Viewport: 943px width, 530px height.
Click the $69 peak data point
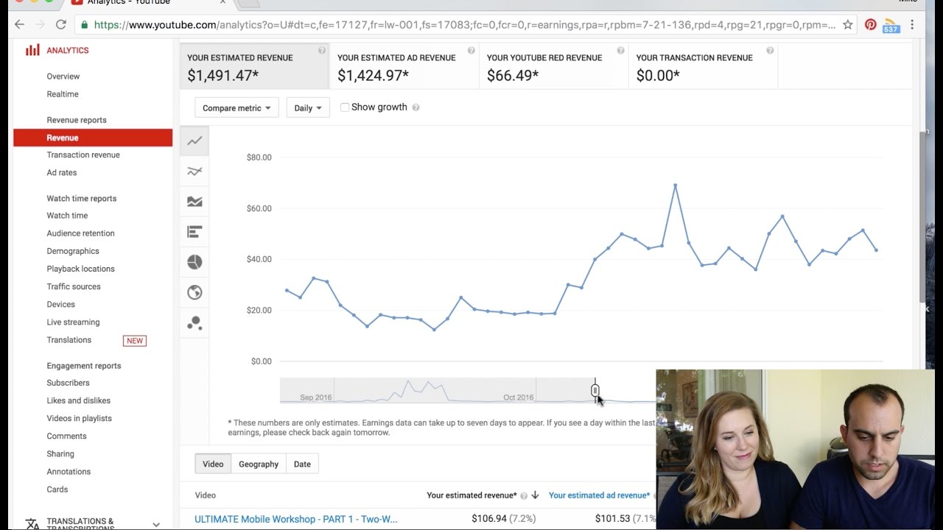pyautogui.click(x=675, y=185)
